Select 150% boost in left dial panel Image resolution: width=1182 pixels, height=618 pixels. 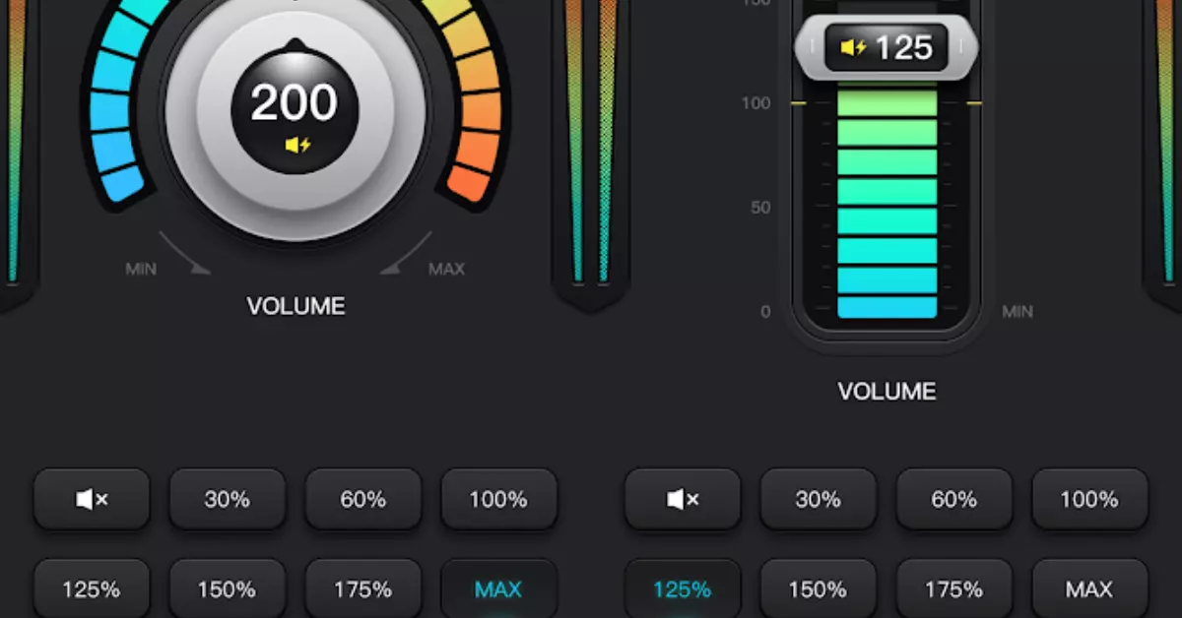click(x=228, y=588)
